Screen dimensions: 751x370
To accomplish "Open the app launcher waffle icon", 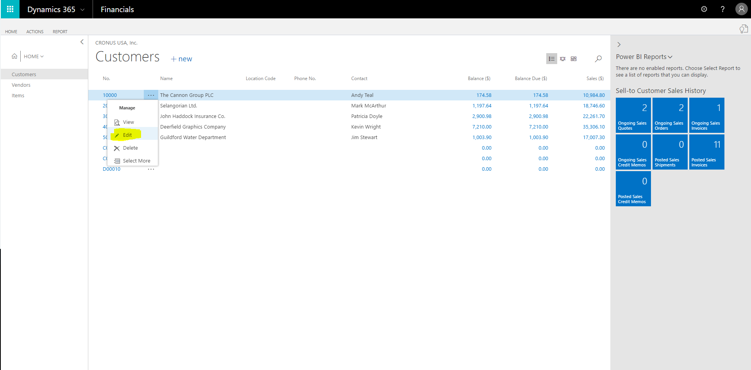I will [10, 9].
